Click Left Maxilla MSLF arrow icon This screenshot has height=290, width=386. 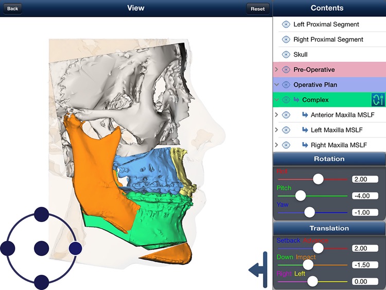pyautogui.click(x=305, y=130)
